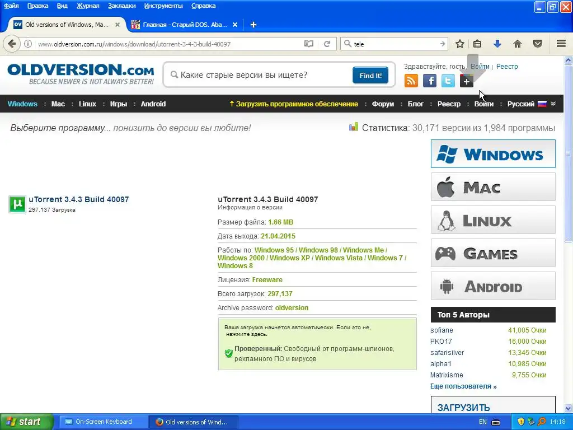Click the security shield tray icon
Image resolution: width=573 pixels, height=430 pixels.
[x=521, y=422]
